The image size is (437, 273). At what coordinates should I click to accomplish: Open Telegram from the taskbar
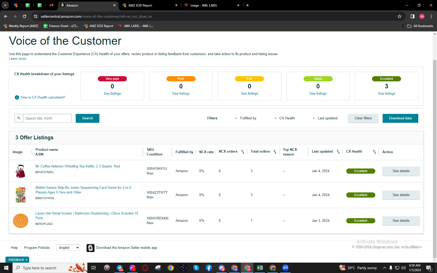click(120, 268)
